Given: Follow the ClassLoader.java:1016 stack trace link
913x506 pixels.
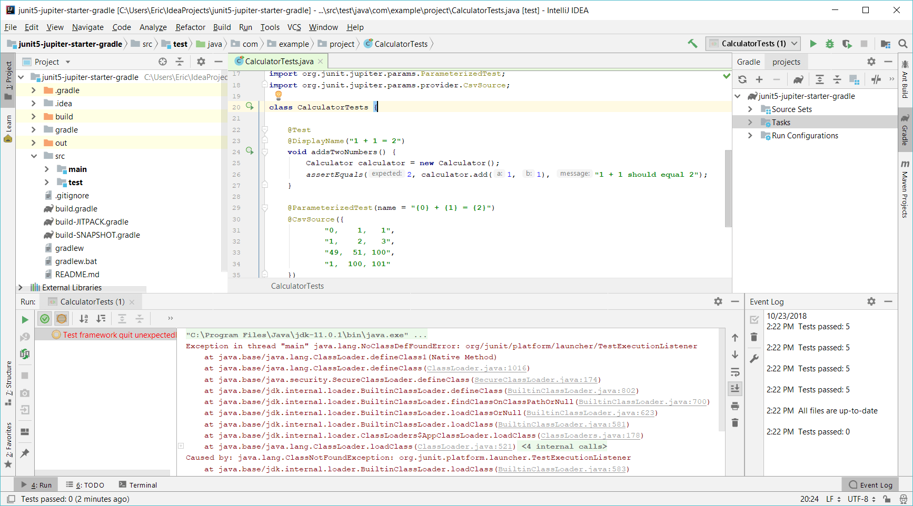Looking at the screenshot, I should coord(477,368).
